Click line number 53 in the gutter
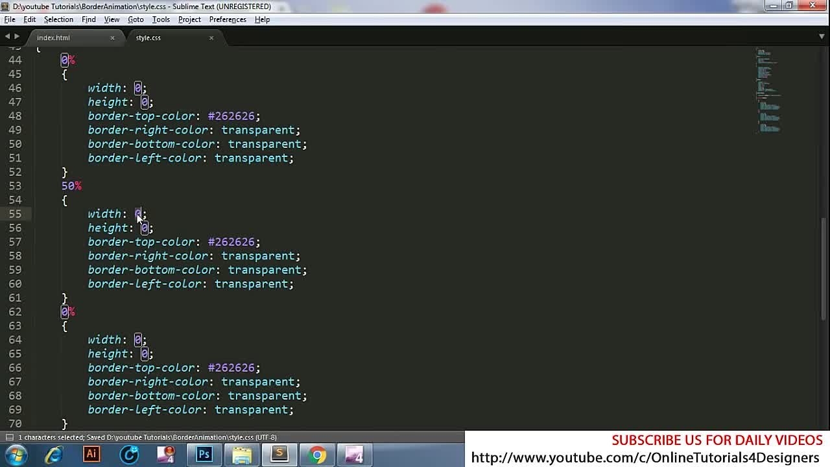 [15, 186]
